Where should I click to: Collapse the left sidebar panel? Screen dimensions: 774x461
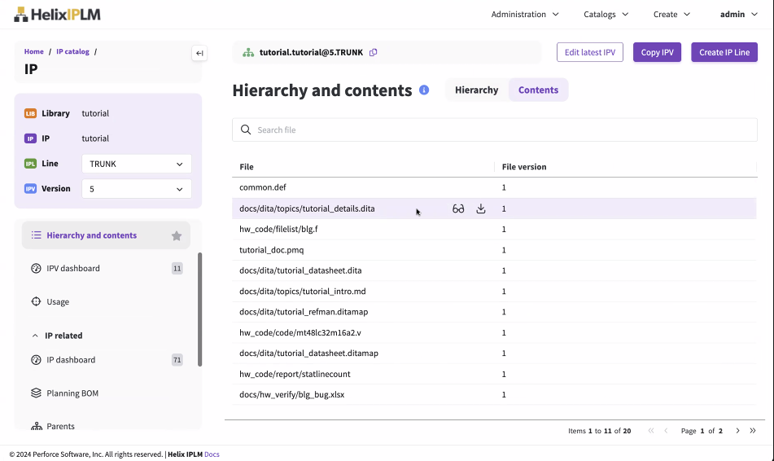[199, 54]
